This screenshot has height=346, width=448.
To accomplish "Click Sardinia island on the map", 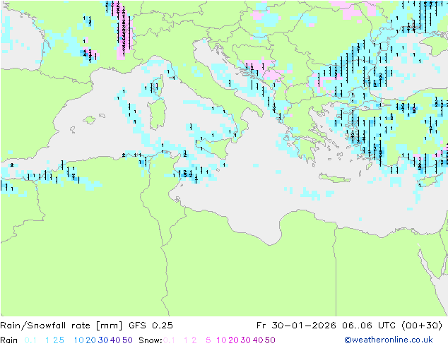I will [x=158, y=114].
